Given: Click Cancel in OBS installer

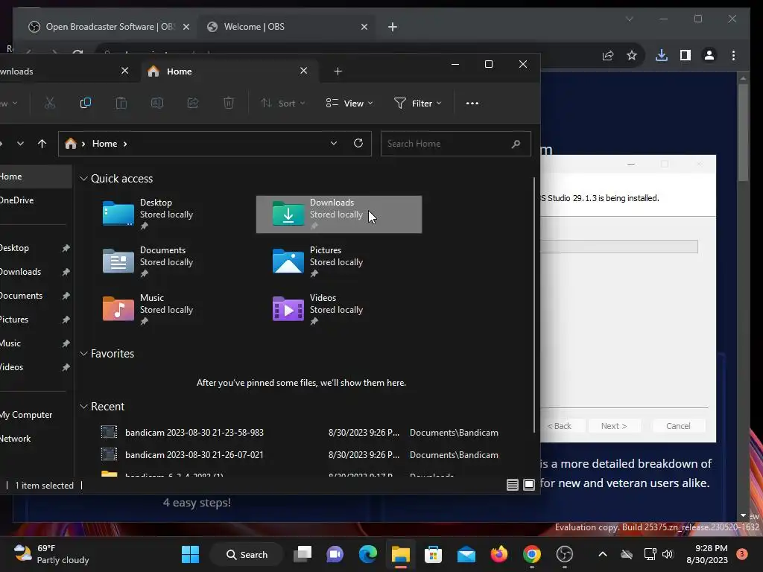Looking at the screenshot, I should point(678,425).
